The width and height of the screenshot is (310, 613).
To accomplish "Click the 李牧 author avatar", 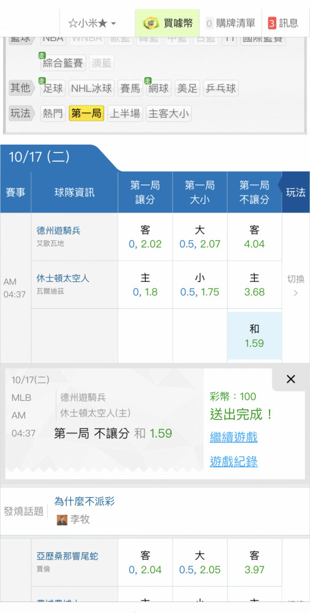I will click(x=62, y=520).
